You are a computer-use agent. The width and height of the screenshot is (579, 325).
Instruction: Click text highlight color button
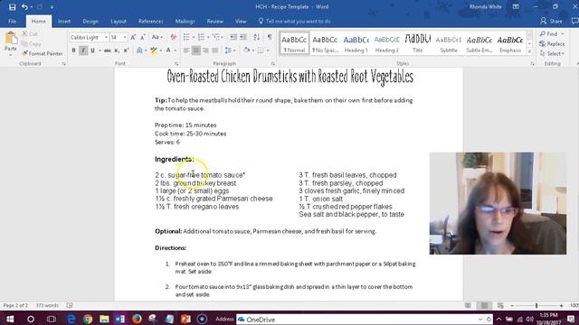point(154,51)
